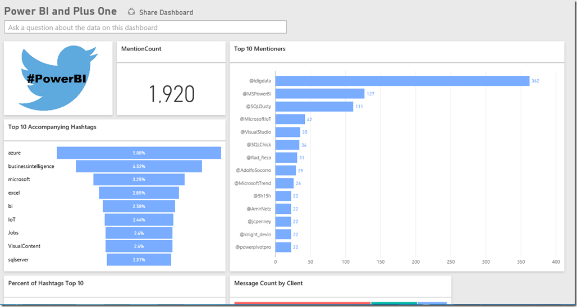577x307 pixels.
Task: Click the azure hashtag label
Action: click(x=15, y=153)
